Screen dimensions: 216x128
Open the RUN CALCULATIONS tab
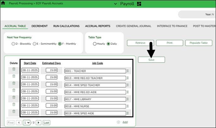click(x=66, y=26)
